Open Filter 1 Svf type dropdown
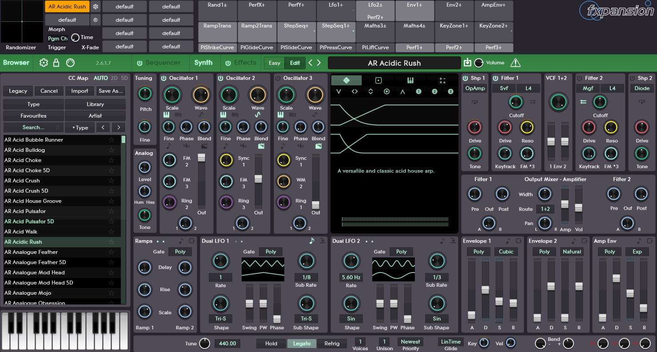 click(x=504, y=88)
